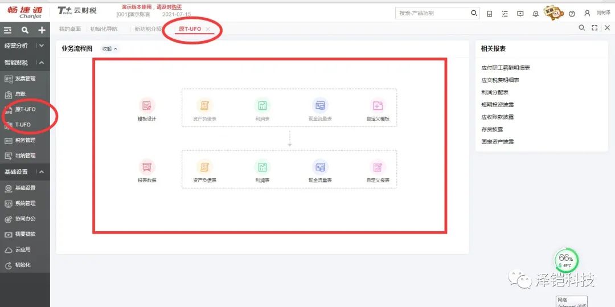Image resolution: width=615 pixels, height=307 pixels.
Task: Click the 66% floating monitor widget
Action: tap(566, 260)
